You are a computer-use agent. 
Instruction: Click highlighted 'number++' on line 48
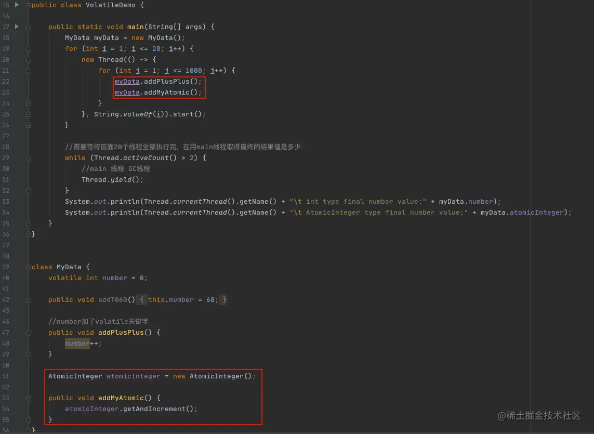[82, 344]
